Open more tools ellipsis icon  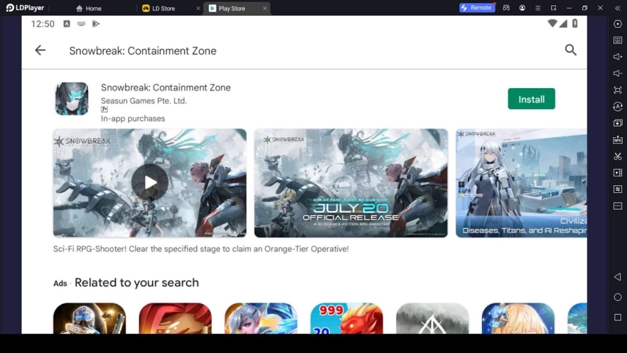pos(617,206)
